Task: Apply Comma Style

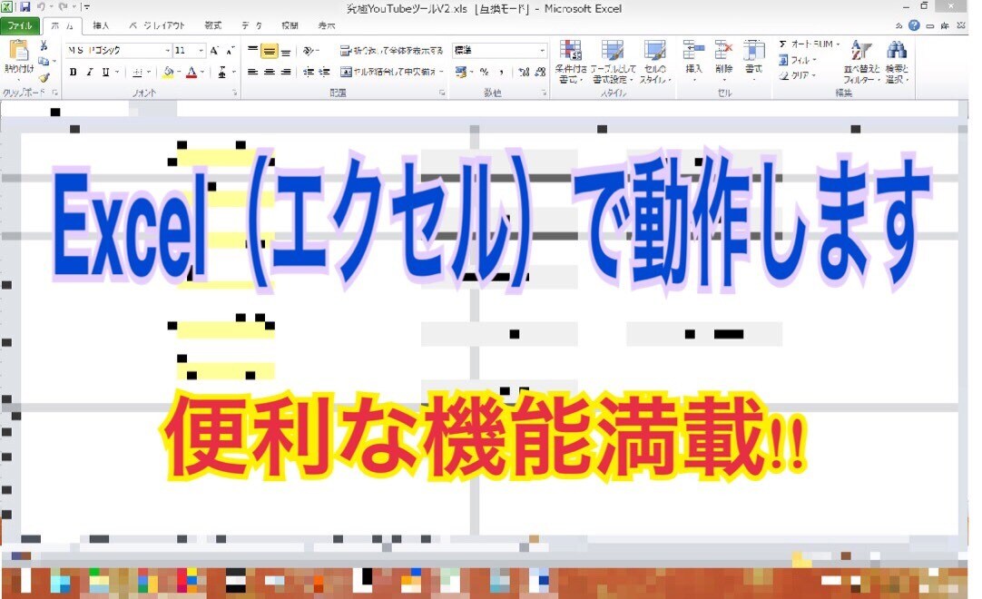Action: tap(501, 72)
